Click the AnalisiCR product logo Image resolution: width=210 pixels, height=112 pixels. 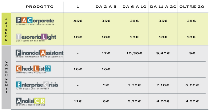(x=30, y=102)
